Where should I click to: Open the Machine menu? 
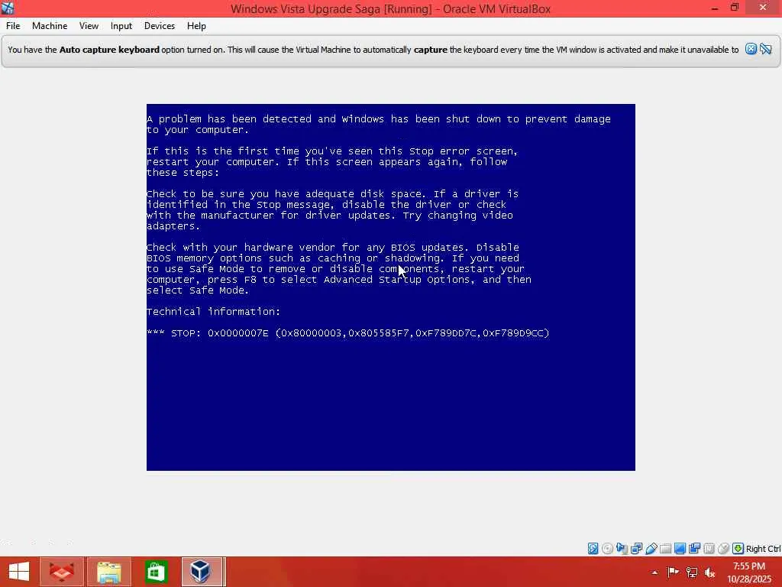tap(50, 26)
